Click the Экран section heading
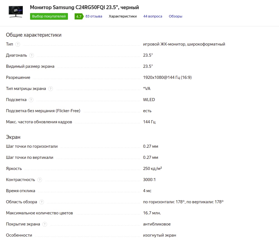 (13, 137)
